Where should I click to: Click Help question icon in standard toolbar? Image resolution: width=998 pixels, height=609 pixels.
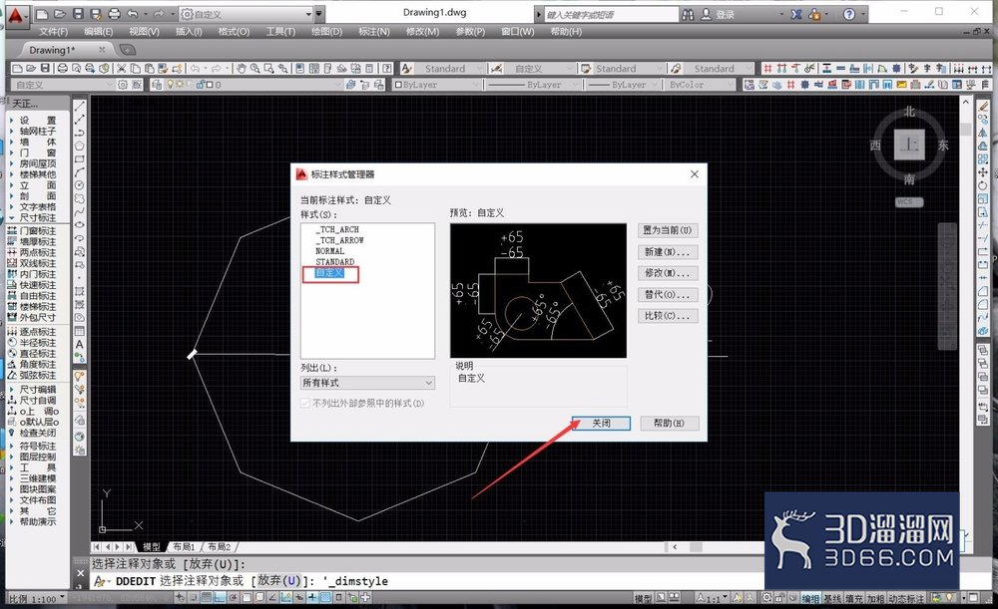[x=386, y=68]
